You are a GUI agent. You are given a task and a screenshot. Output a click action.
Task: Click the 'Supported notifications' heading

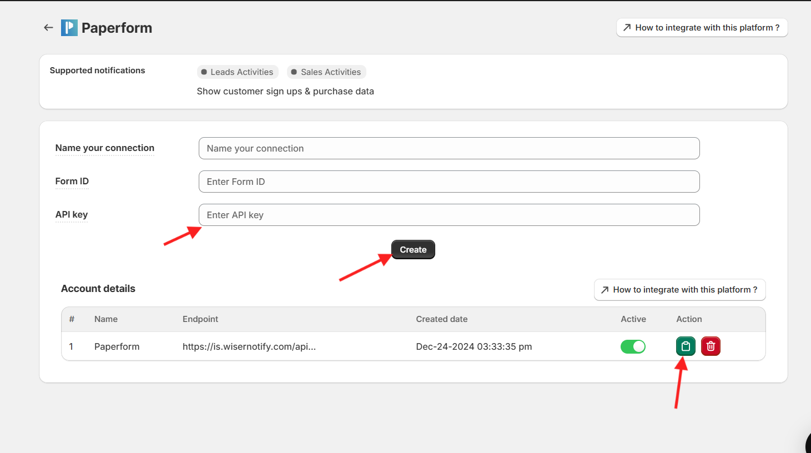pyautogui.click(x=97, y=71)
